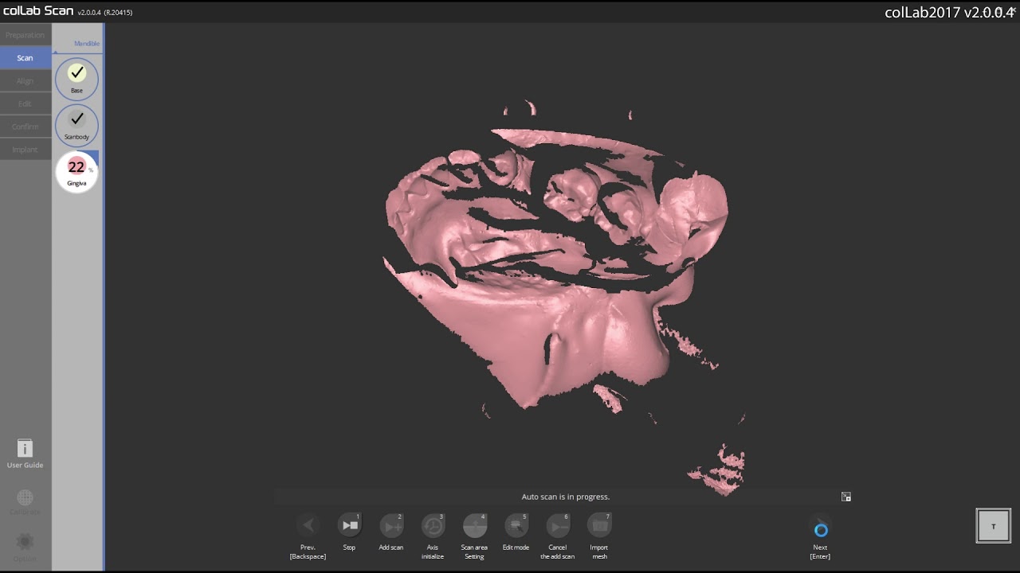
Task: Open the Implant stage
Action: 25,150
